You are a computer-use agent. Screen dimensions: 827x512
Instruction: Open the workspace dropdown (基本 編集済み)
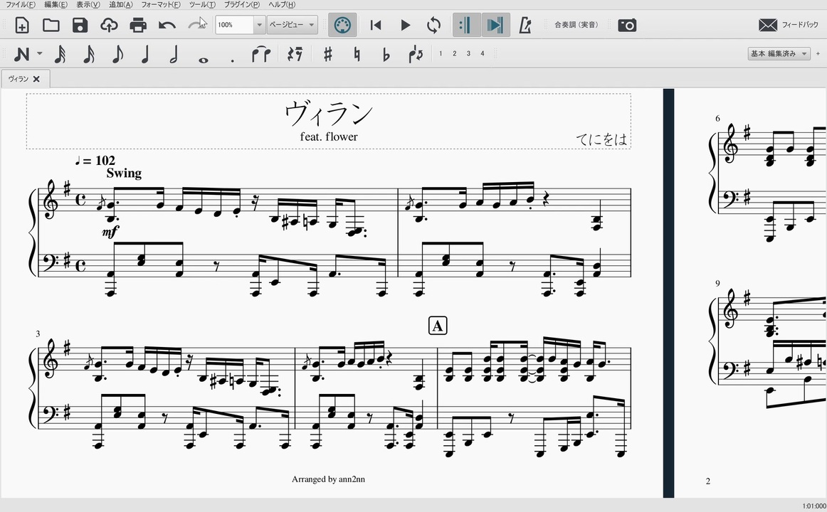[x=779, y=54]
